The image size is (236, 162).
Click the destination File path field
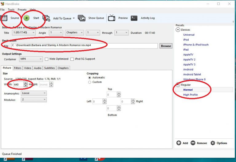point(85,46)
